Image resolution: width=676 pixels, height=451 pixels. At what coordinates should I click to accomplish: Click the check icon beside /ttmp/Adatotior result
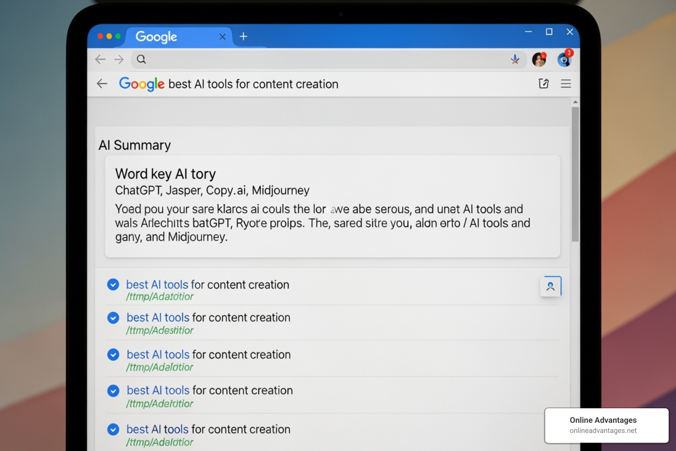113,285
